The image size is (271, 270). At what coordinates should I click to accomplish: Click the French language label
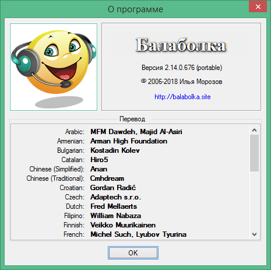point(74,234)
